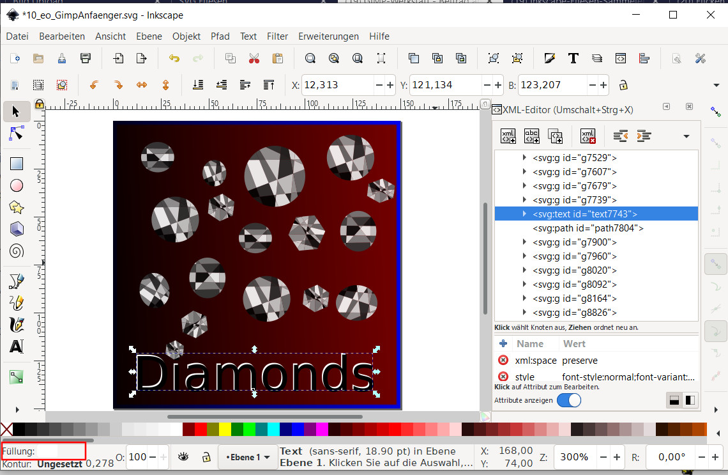Open the Erweiterungen menu
Viewport: 728px width, 475px height.
[x=328, y=36]
